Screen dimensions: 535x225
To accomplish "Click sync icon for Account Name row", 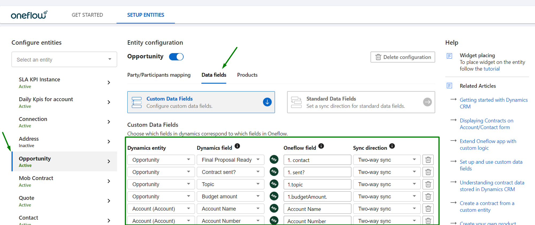I will pyautogui.click(x=274, y=208).
